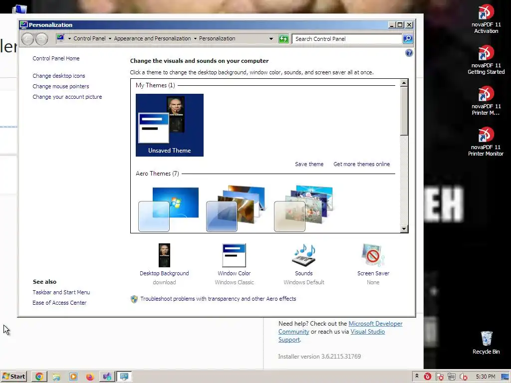Select the Windows 7 Aero theme thumbnail
Viewport: 511px width, 383px height.
[x=169, y=209]
